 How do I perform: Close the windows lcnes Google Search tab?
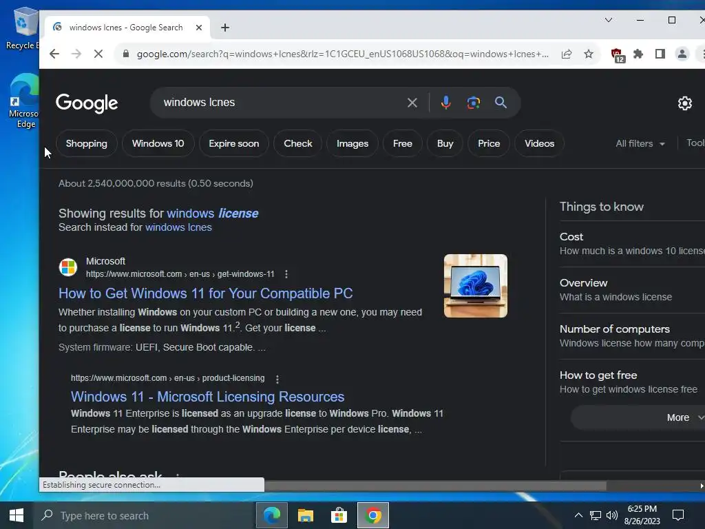click(x=199, y=28)
